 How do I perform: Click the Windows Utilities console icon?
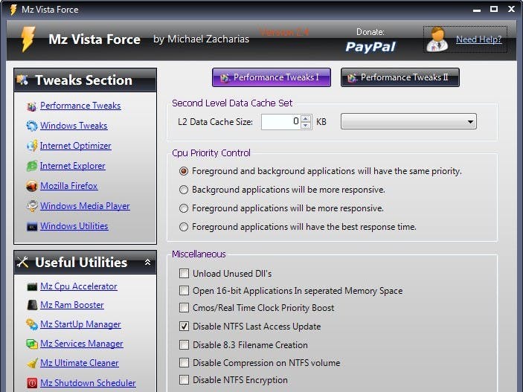tap(32, 227)
